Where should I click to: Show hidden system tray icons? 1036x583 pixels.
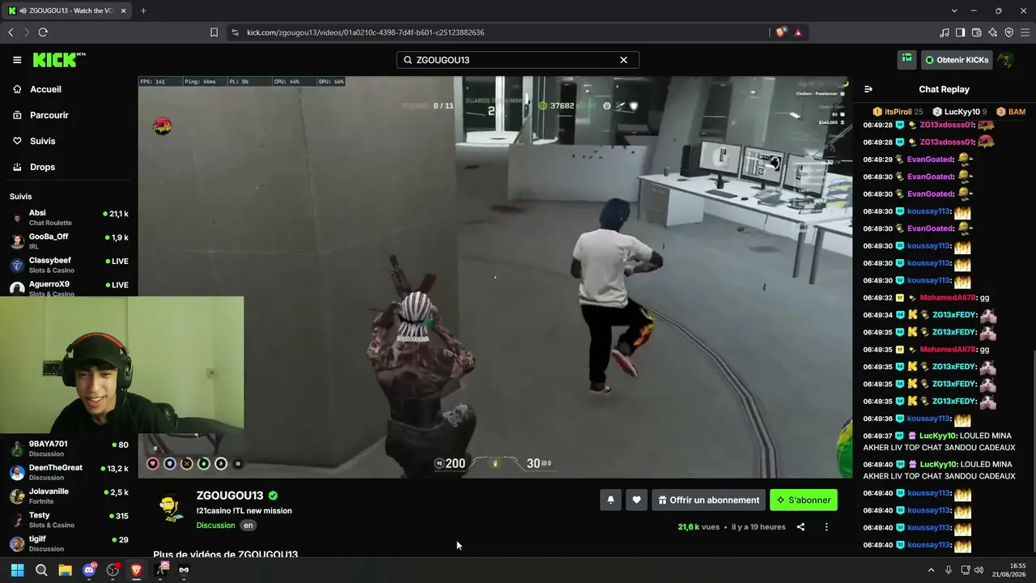coord(931,570)
